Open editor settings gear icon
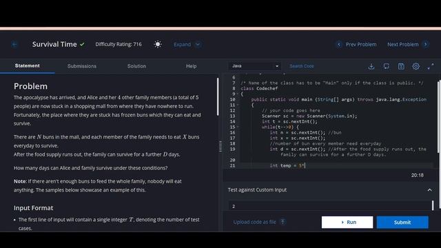441x248 pixels. [x=416, y=66]
